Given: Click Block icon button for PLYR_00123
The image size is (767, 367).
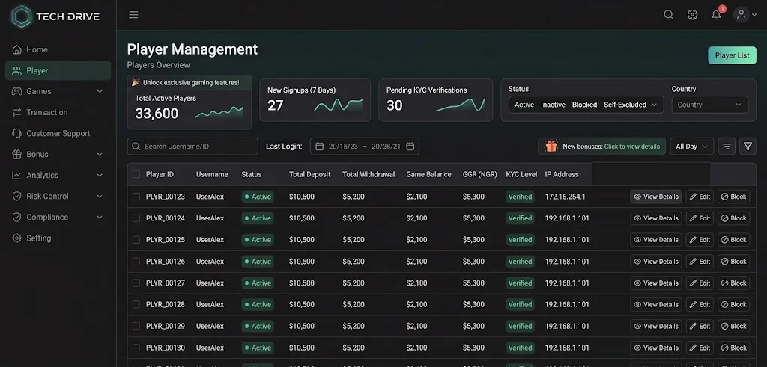Looking at the screenshot, I should pyautogui.click(x=733, y=197).
